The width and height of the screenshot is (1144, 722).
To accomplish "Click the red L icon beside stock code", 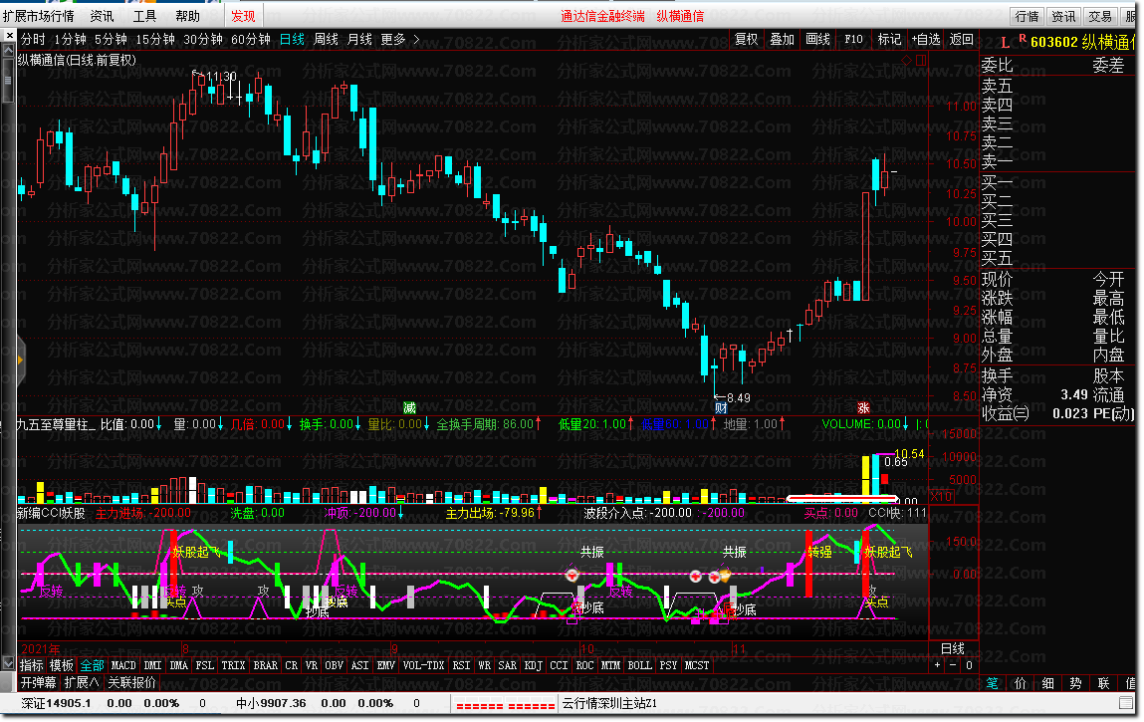I will click(x=1006, y=43).
